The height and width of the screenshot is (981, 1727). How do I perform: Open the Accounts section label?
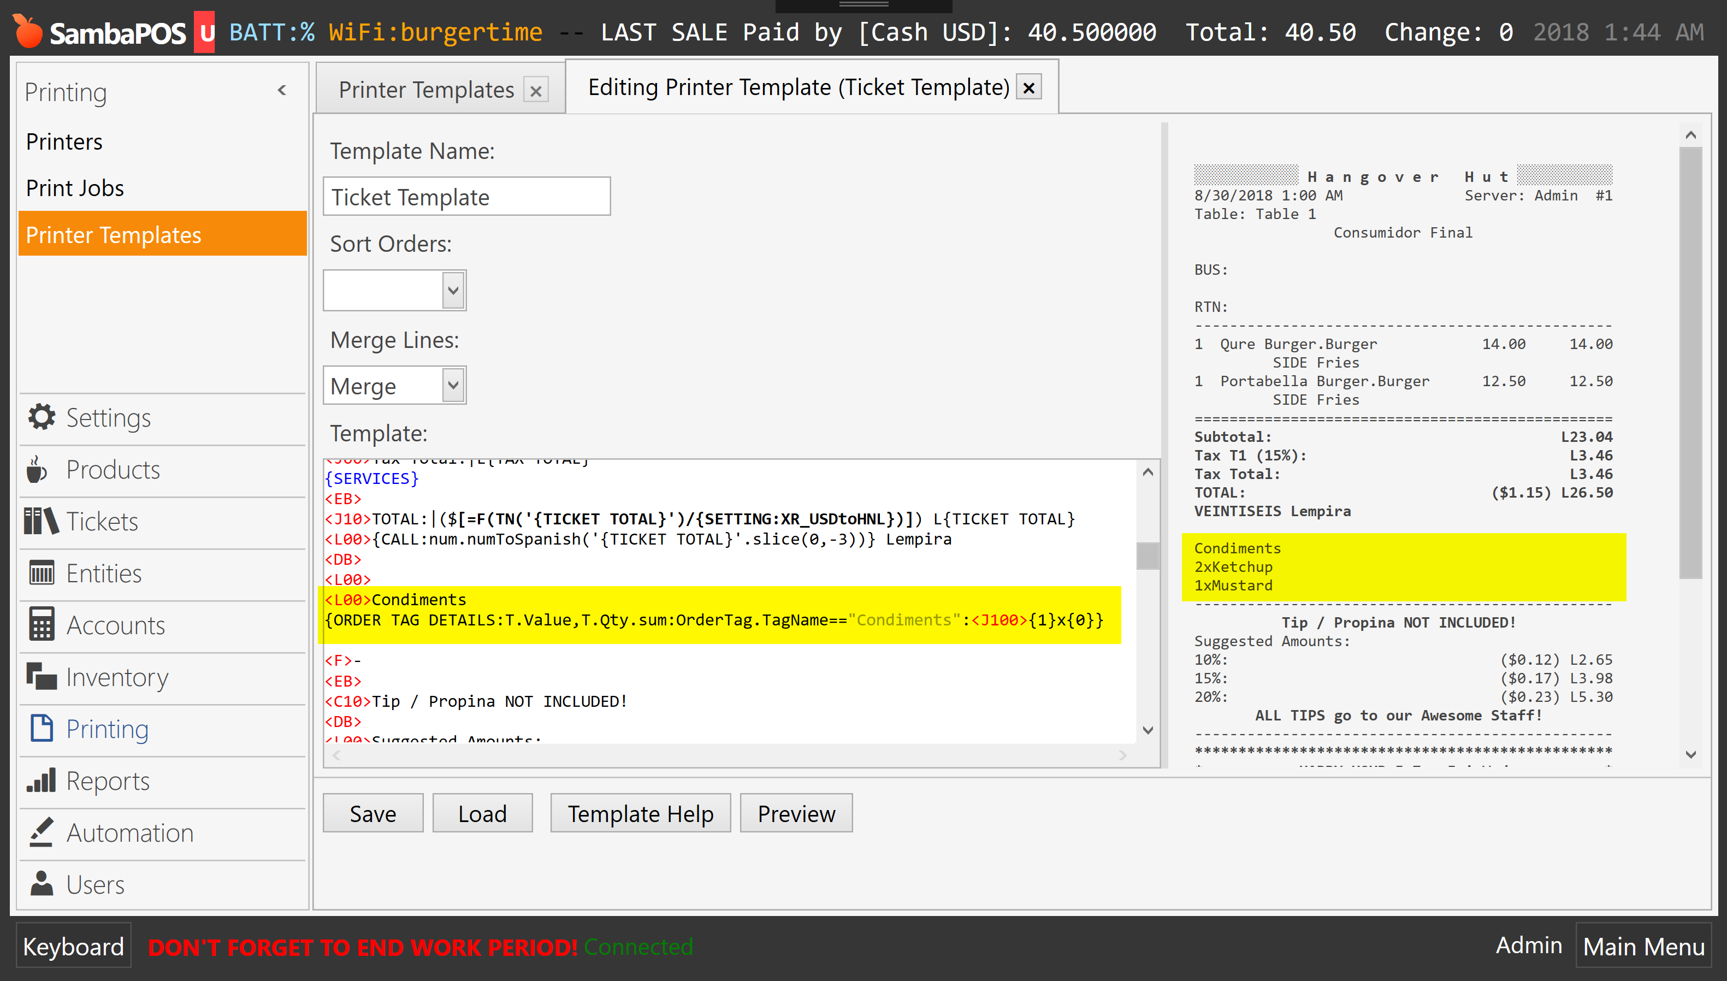coord(115,625)
